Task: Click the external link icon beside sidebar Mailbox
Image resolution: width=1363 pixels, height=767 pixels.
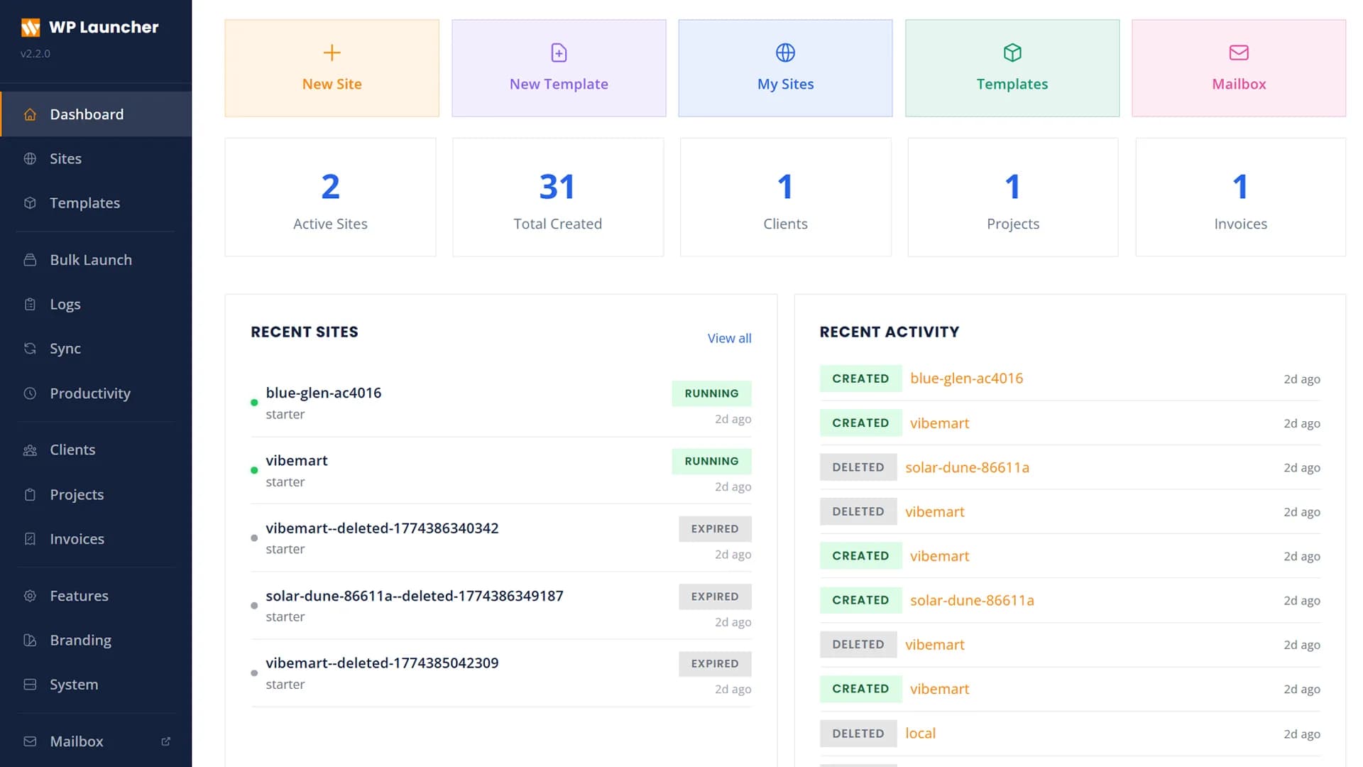Action: pos(166,741)
